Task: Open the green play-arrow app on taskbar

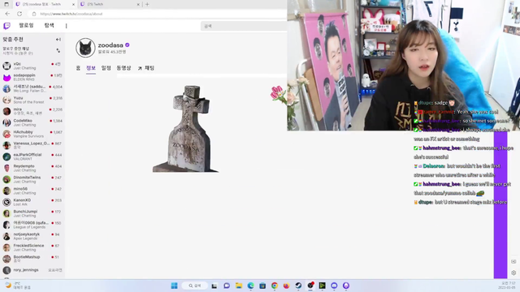Action: click(x=322, y=286)
